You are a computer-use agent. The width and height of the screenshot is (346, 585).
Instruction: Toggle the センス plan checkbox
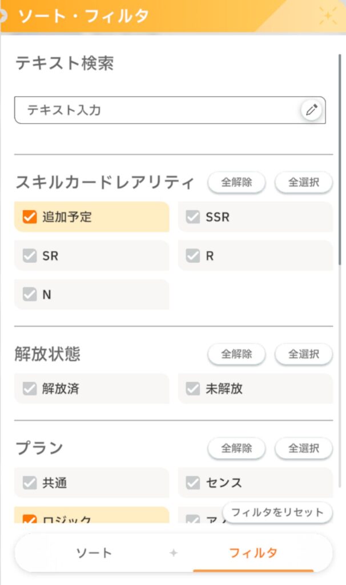193,483
